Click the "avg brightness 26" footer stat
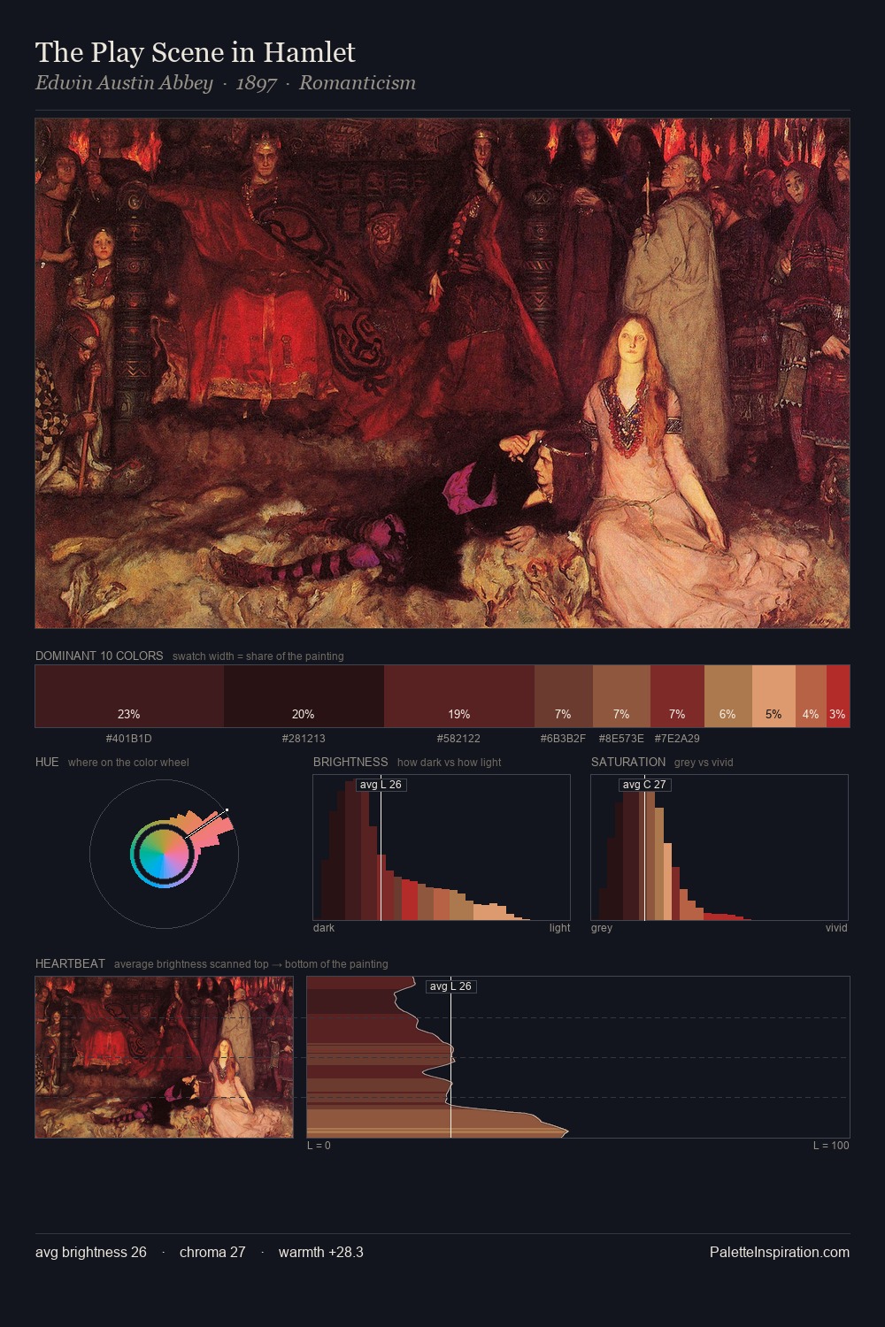 tap(91, 1252)
